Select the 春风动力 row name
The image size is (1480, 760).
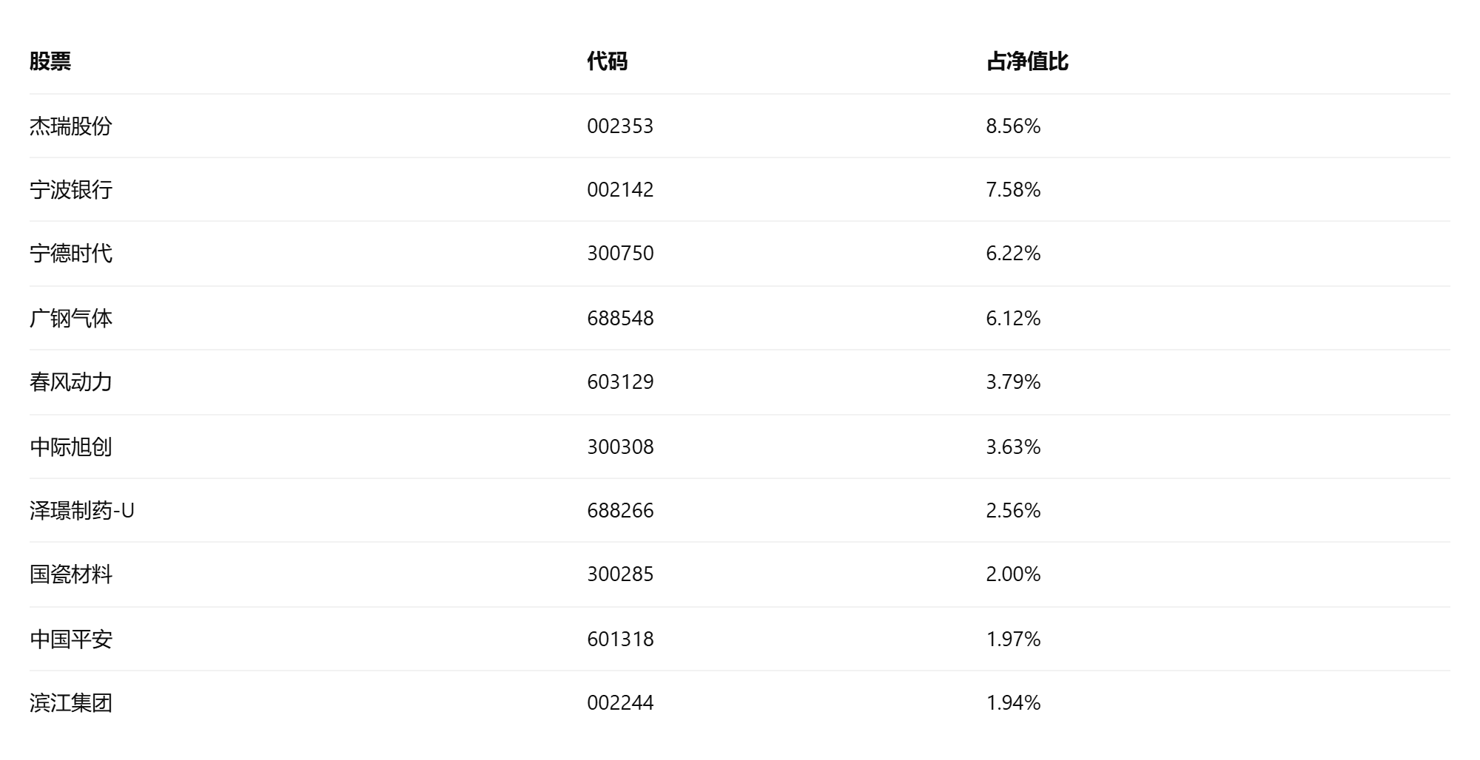71,382
